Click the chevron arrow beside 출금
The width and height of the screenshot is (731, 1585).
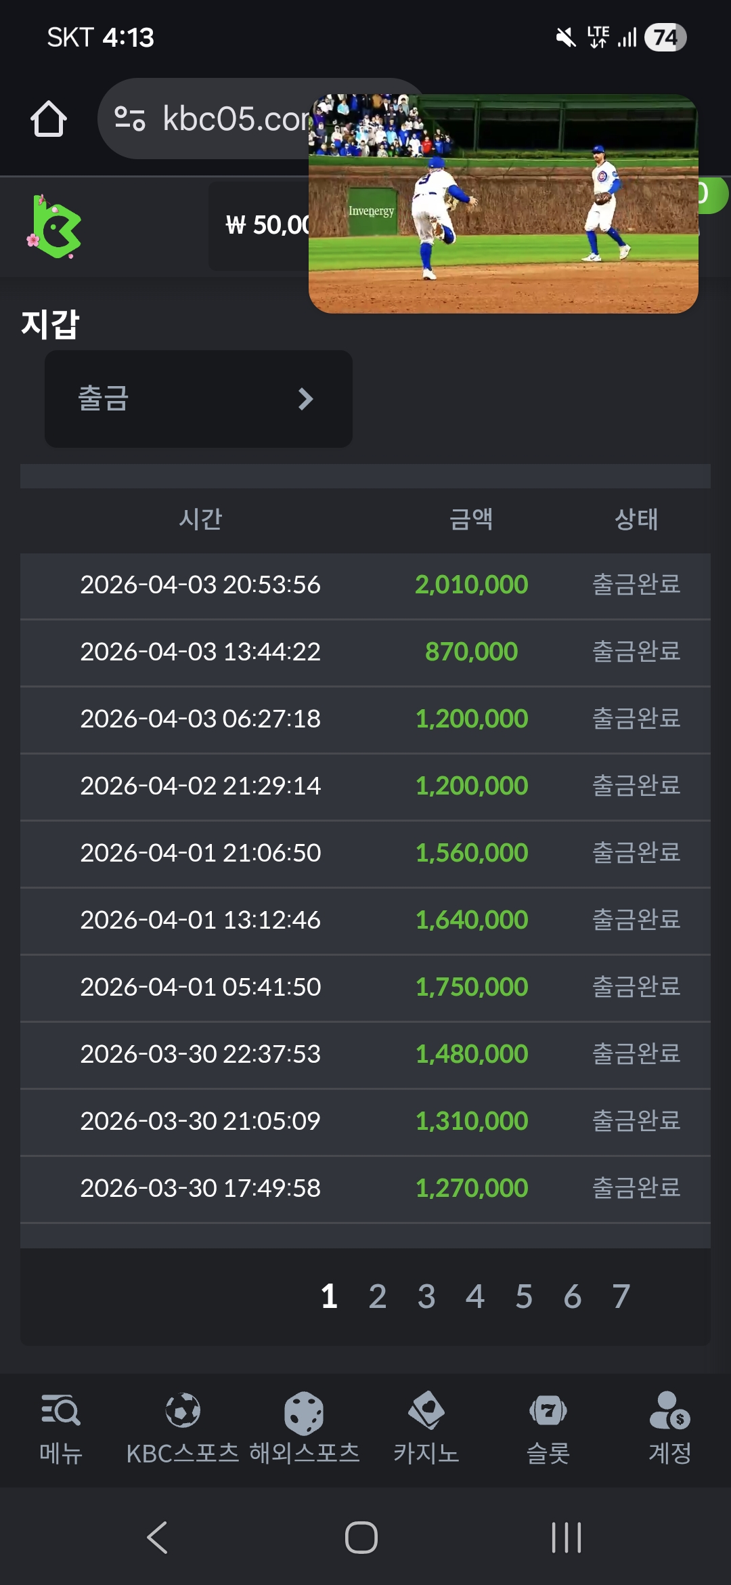[306, 399]
